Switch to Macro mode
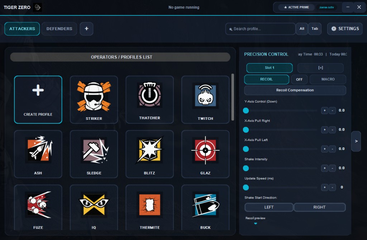This screenshot has height=240, width=367. point(328,79)
